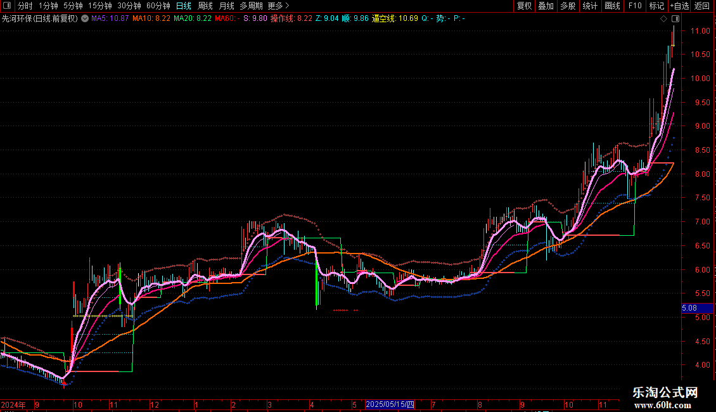Click the 操作线: 8.22 indicator label

coord(291,19)
